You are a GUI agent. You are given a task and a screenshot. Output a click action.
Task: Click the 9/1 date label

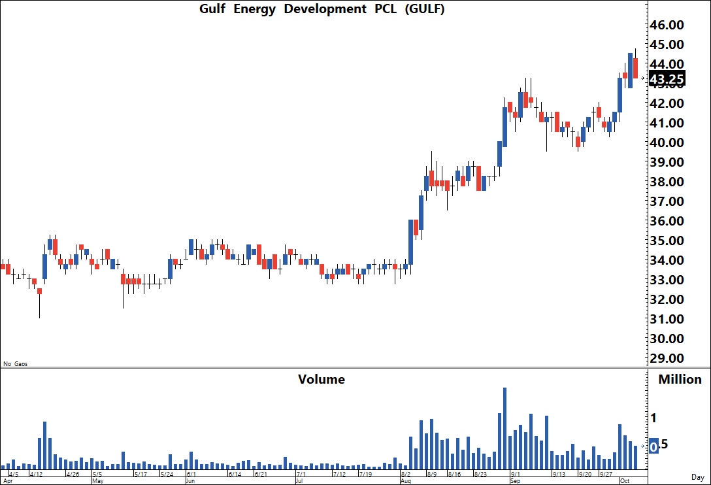click(516, 474)
